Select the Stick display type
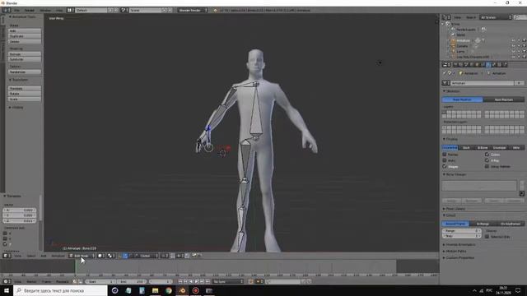Screen dimensions: 527x296 pos(466,148)
